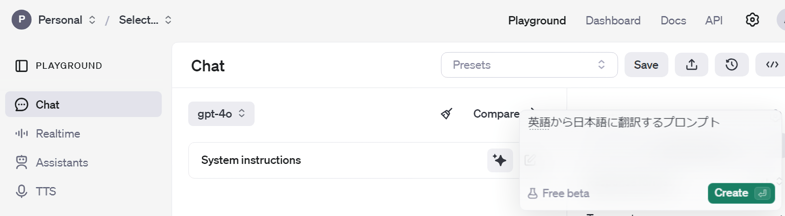Image resolution: width=785 pixels, height=216 pixels.
Task: Select Realtime in the sidebar
Action: coord(58,134)
